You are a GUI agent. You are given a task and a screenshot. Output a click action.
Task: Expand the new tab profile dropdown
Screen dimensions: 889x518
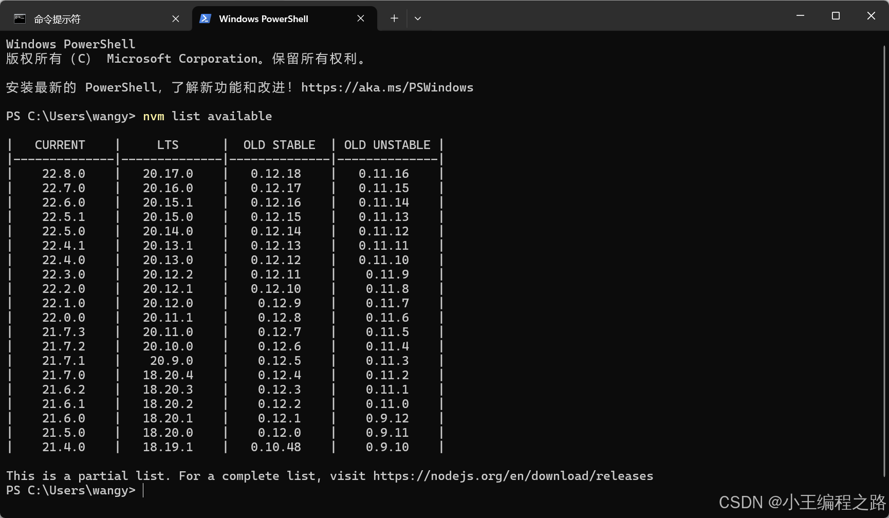418,18
